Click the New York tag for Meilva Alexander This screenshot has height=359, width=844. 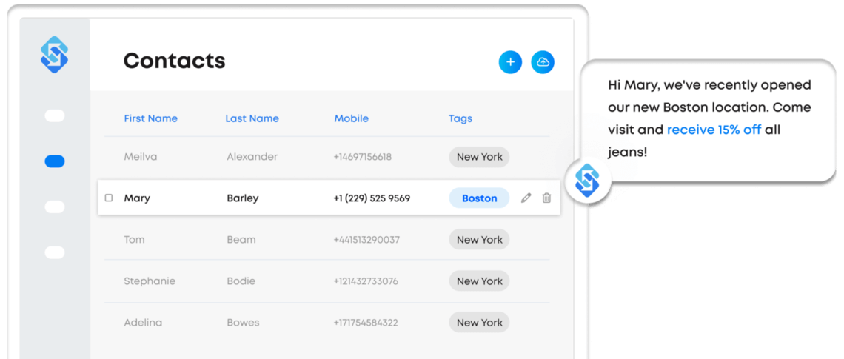479,157
